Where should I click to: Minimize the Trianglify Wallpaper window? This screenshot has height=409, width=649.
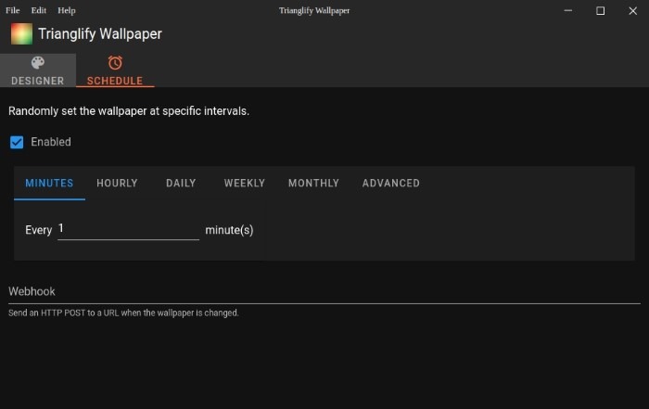[567, 10]
